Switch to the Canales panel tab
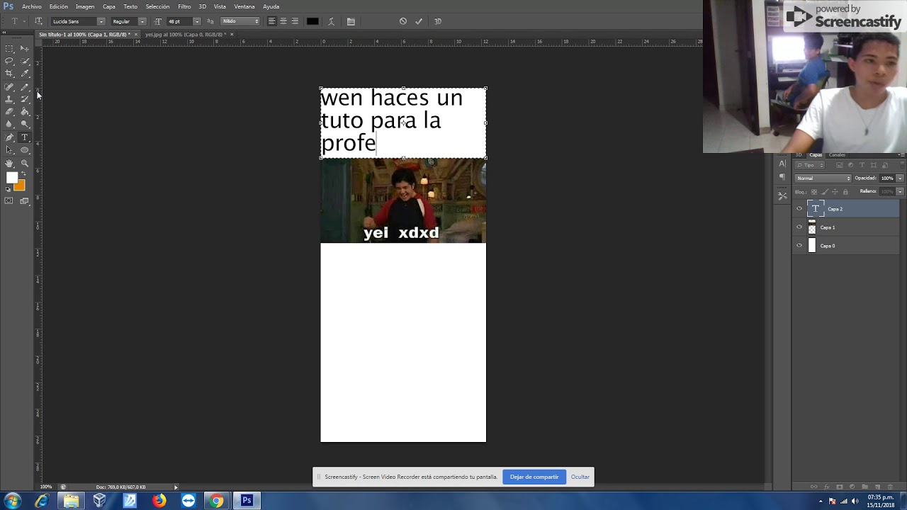 click(x=837, y=155)
